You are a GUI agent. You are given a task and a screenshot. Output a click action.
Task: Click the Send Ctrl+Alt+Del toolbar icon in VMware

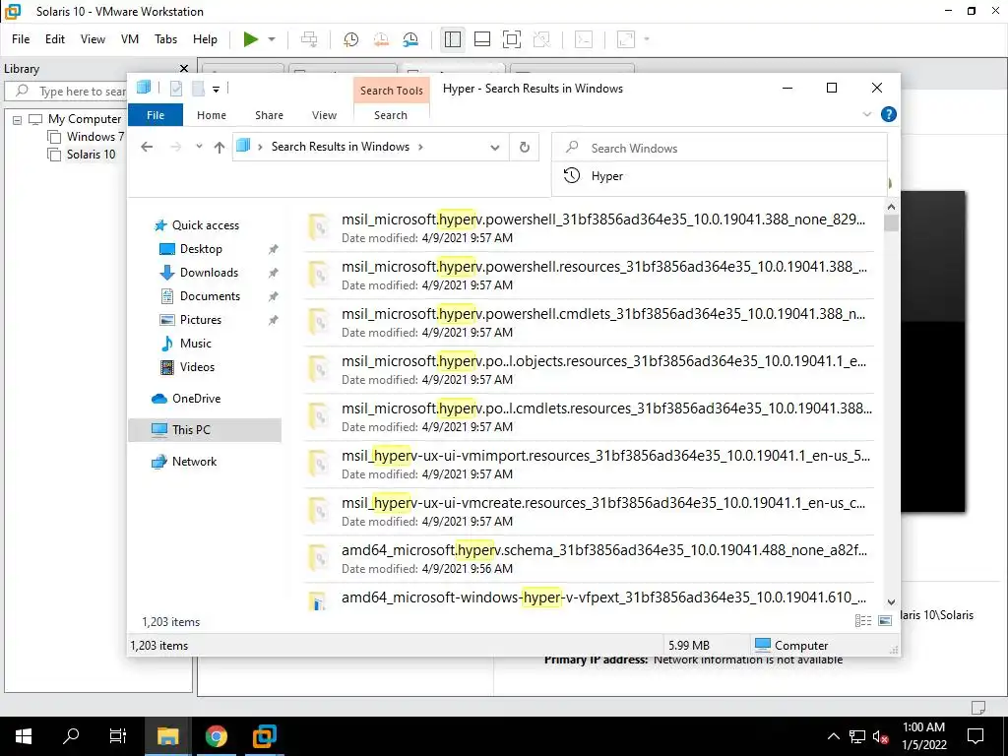click(x=309, y=39)
